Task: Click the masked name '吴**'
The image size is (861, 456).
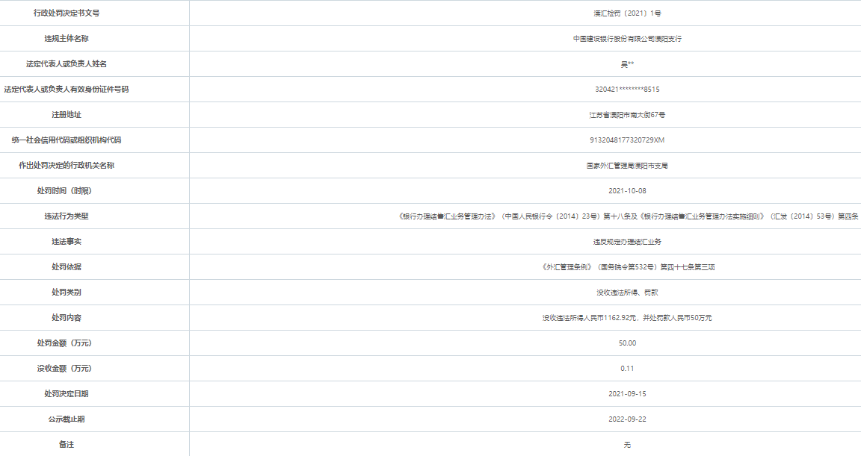Action: pos(627,64)
